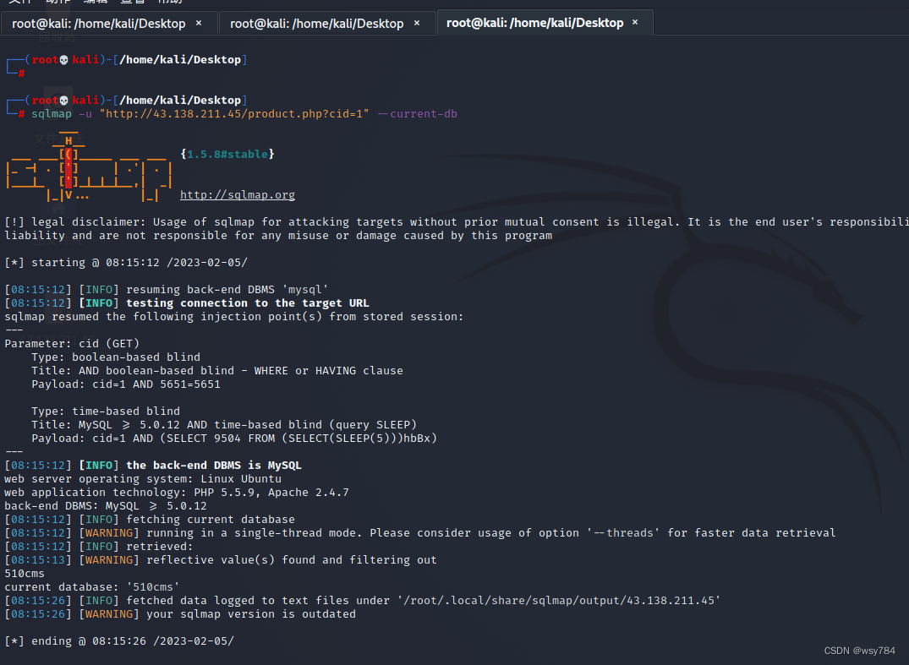The image size is (909, 665).
Task: Click 'sqlmap resumed the following injection point(s)' line
Action: [233, 317]
